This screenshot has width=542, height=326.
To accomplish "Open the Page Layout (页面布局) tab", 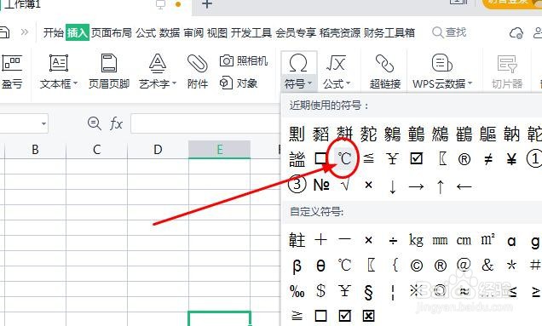I will 112,33.
